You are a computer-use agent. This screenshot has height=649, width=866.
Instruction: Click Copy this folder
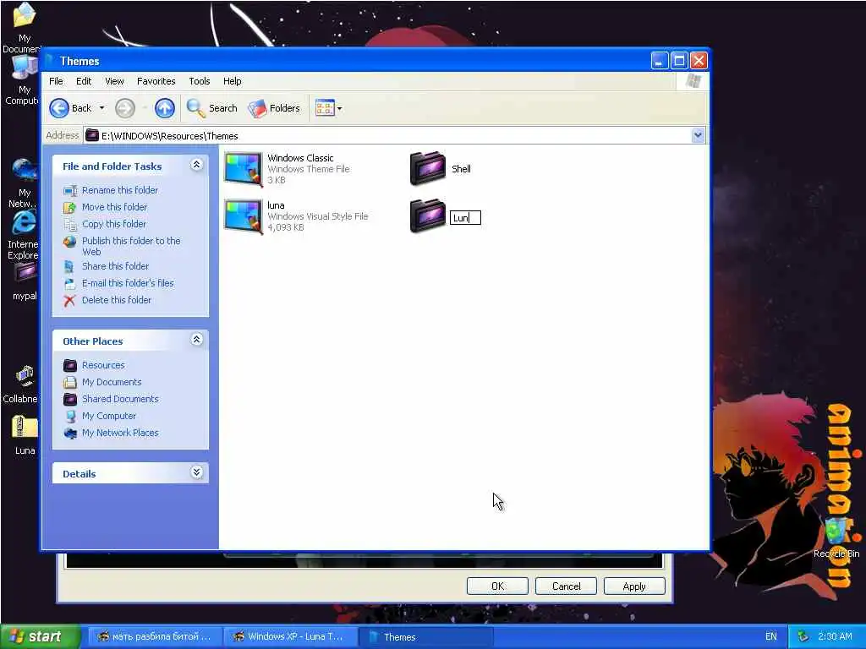114,224
